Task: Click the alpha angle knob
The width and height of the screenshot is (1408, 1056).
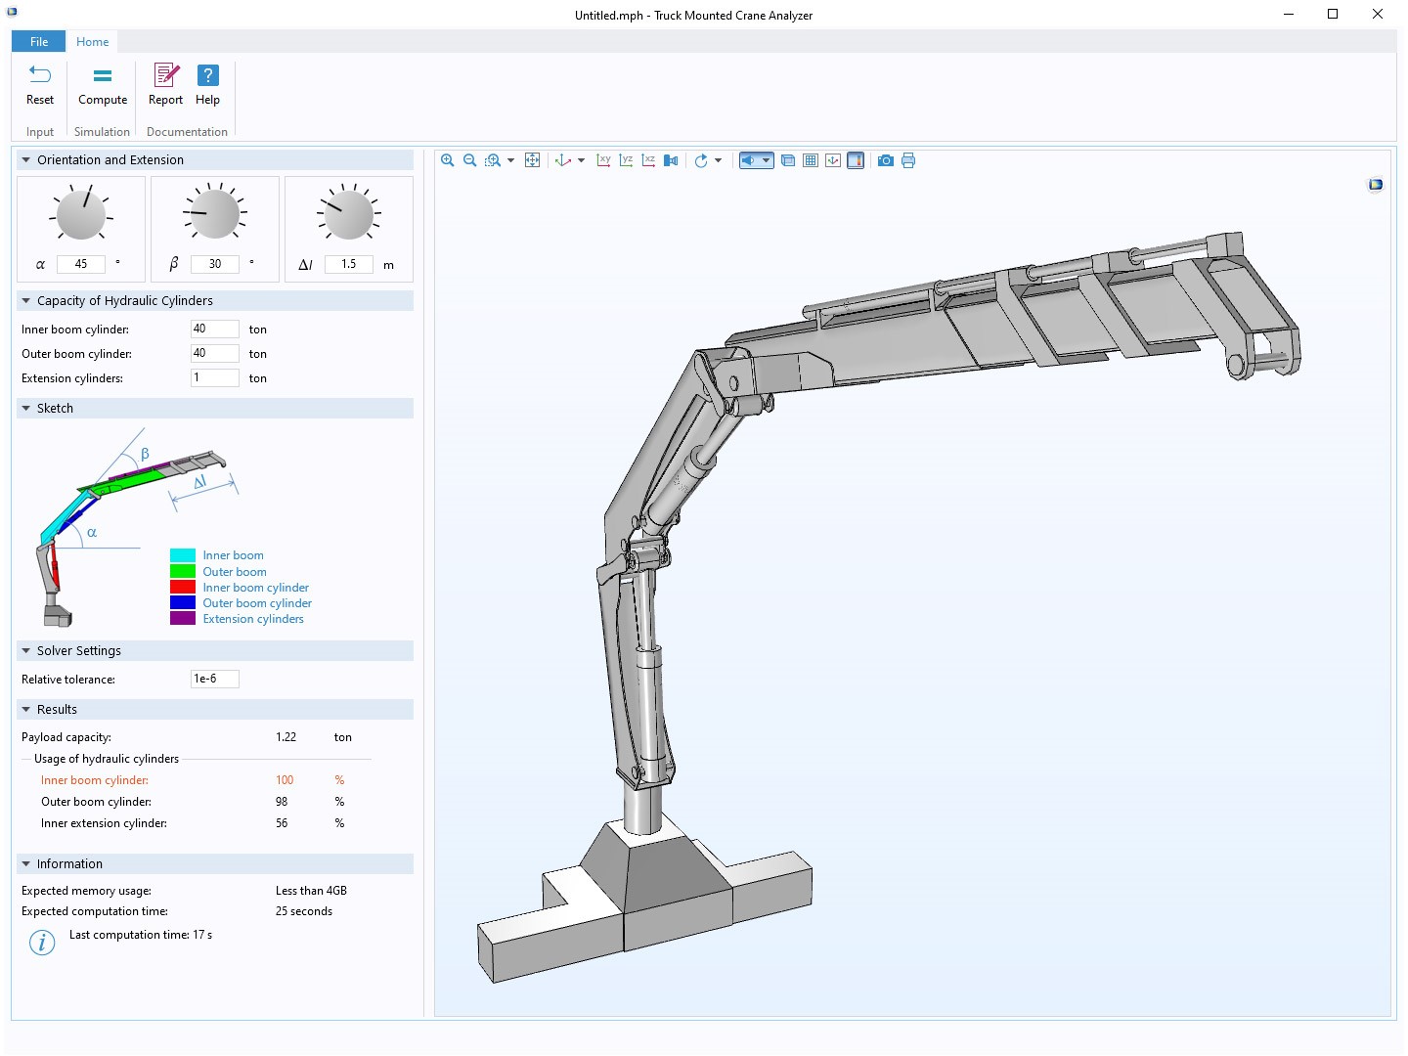Action: point(81,214)
